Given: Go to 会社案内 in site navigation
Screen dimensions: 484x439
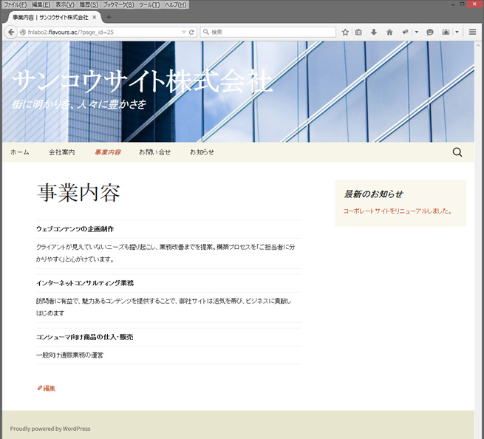Looking at the screenshot, I should [x=61, y=152].
